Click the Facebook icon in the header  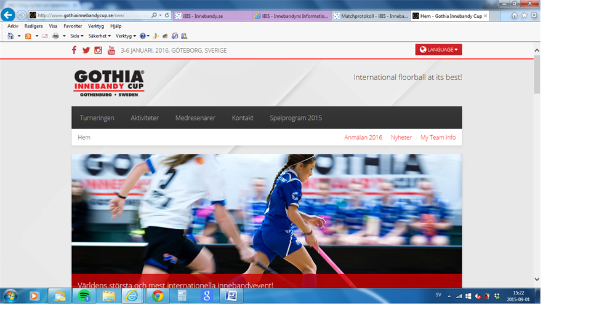tap(74, 50)
